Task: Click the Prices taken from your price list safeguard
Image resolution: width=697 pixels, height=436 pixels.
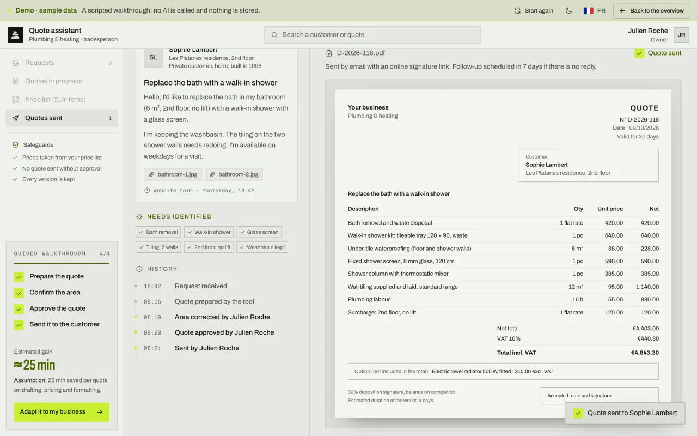Action: click(x=62, y=158)
